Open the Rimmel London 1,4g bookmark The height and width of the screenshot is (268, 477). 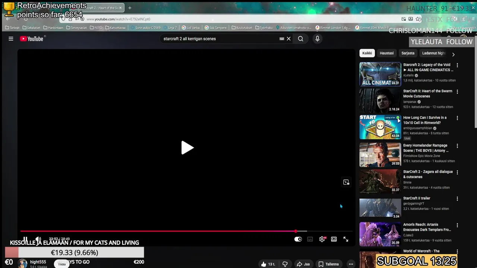(x=333, y=28)
